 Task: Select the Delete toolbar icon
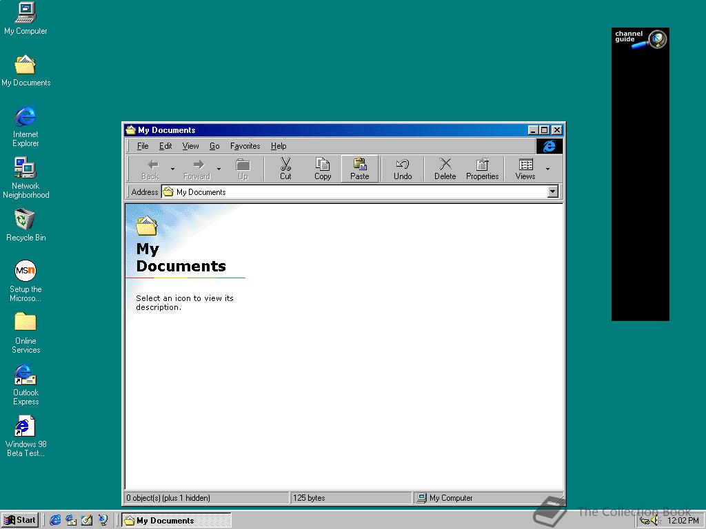coord(445,167)
